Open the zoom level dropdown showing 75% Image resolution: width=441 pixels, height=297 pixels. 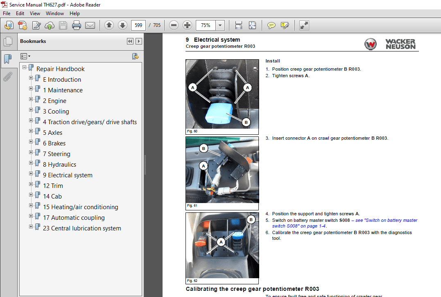coord(220,25)
